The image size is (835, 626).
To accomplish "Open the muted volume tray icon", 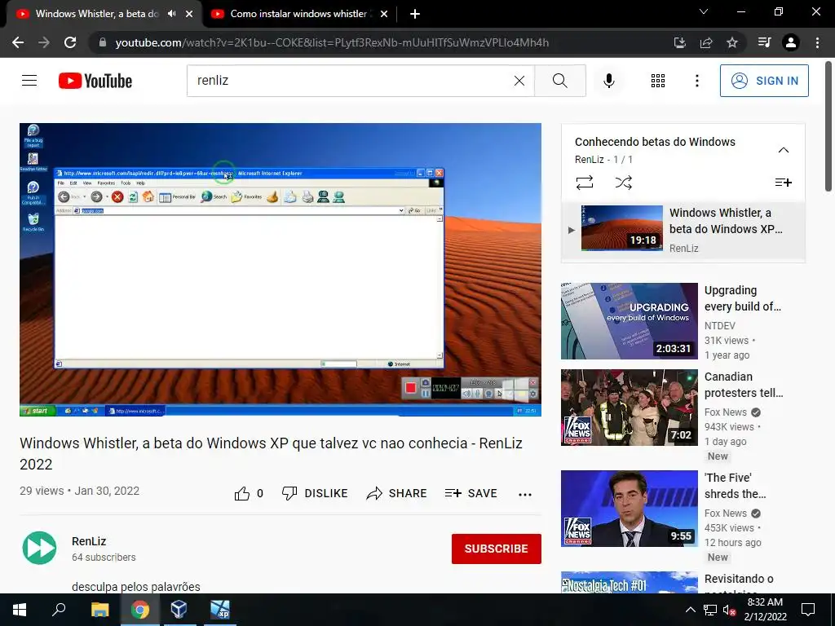I will click(x=729, y=610).
